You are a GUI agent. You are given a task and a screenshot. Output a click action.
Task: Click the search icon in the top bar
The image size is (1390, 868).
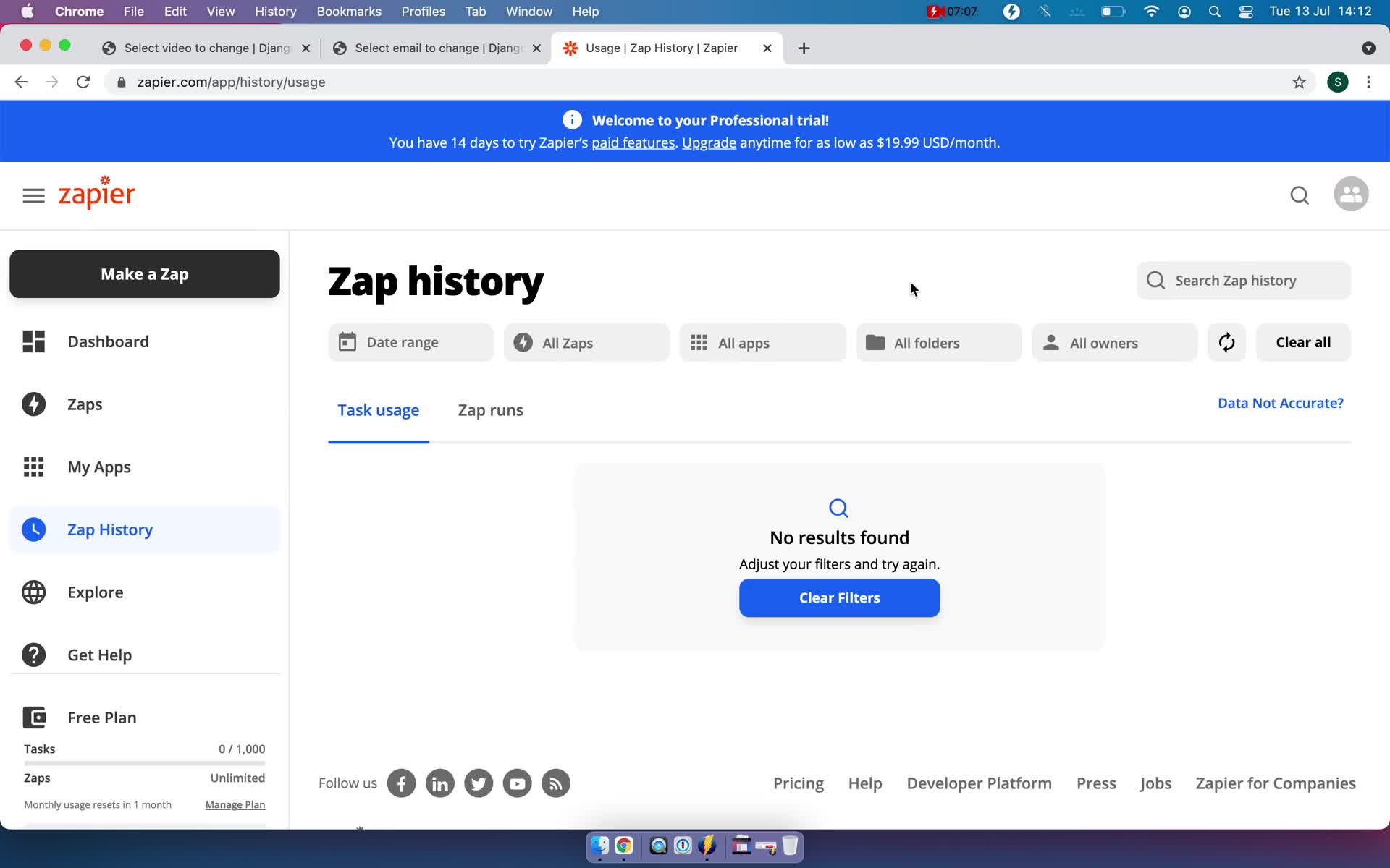tap(1299, 195)
